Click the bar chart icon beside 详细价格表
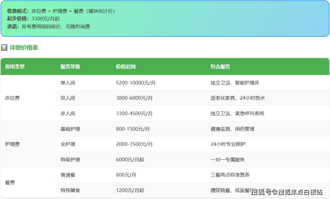The width and height of the screenshot is (330, 199). 4,47
